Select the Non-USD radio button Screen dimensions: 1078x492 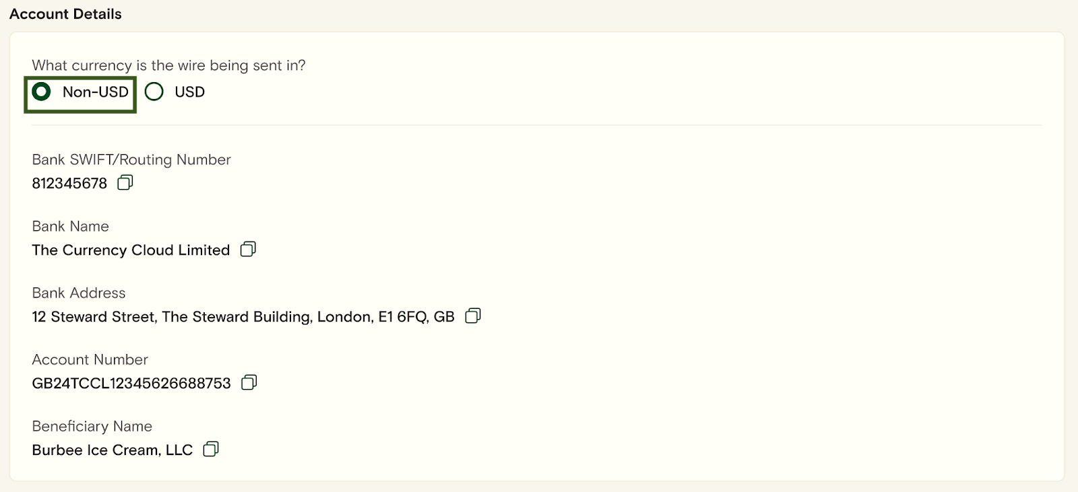click(41, 92)
